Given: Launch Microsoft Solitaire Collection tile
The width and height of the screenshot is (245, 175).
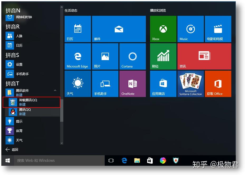Looking at the screenshot, I should coord(190,84).
